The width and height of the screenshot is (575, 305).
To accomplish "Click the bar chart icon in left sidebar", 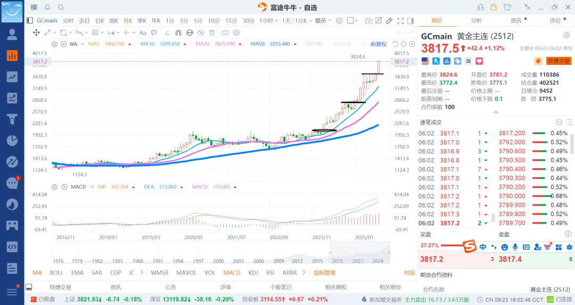I will point(12,55).
